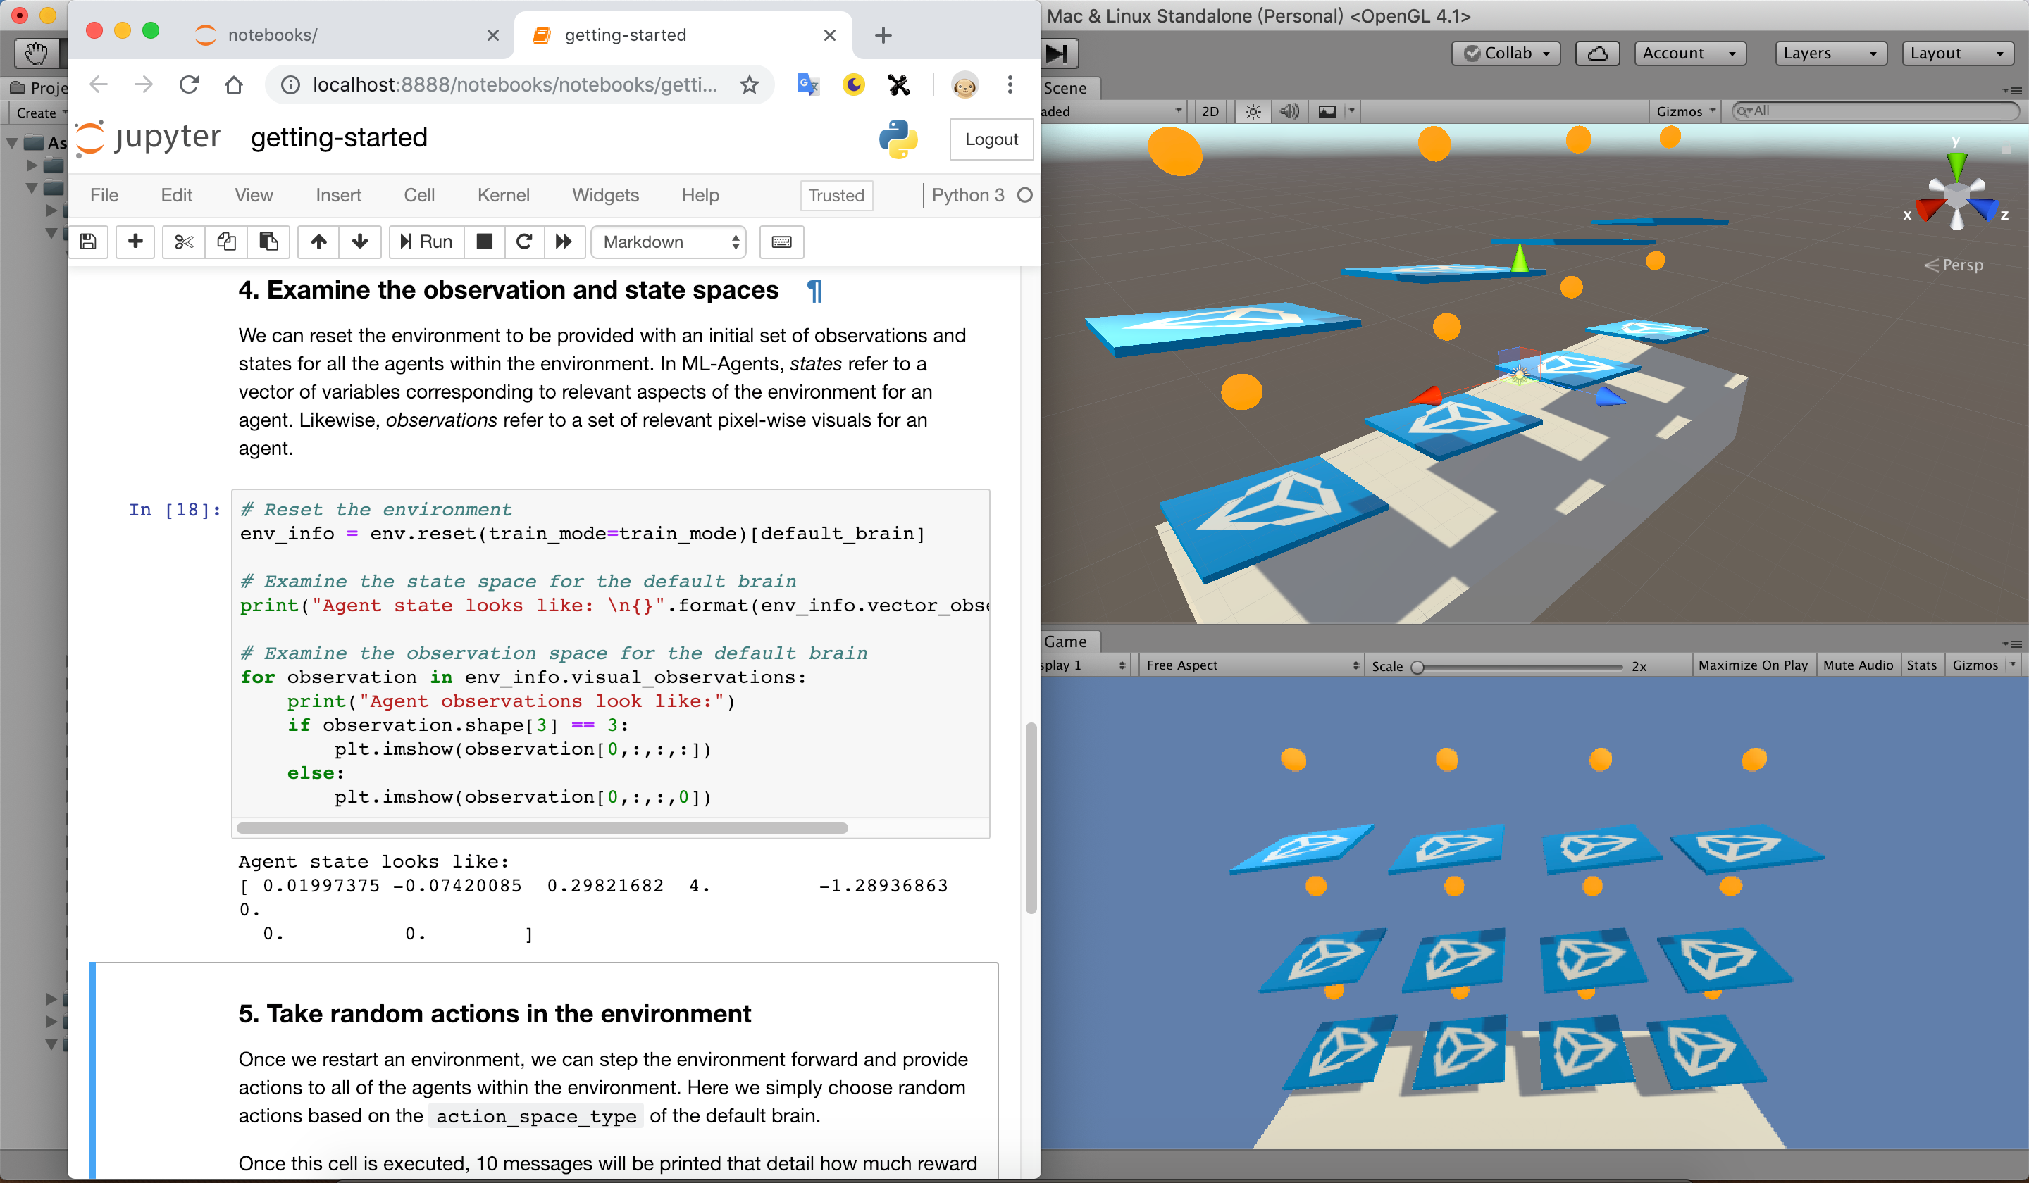
Task: Copy selected cells icon
Action: pyautogui.click(x=226, y=242)
